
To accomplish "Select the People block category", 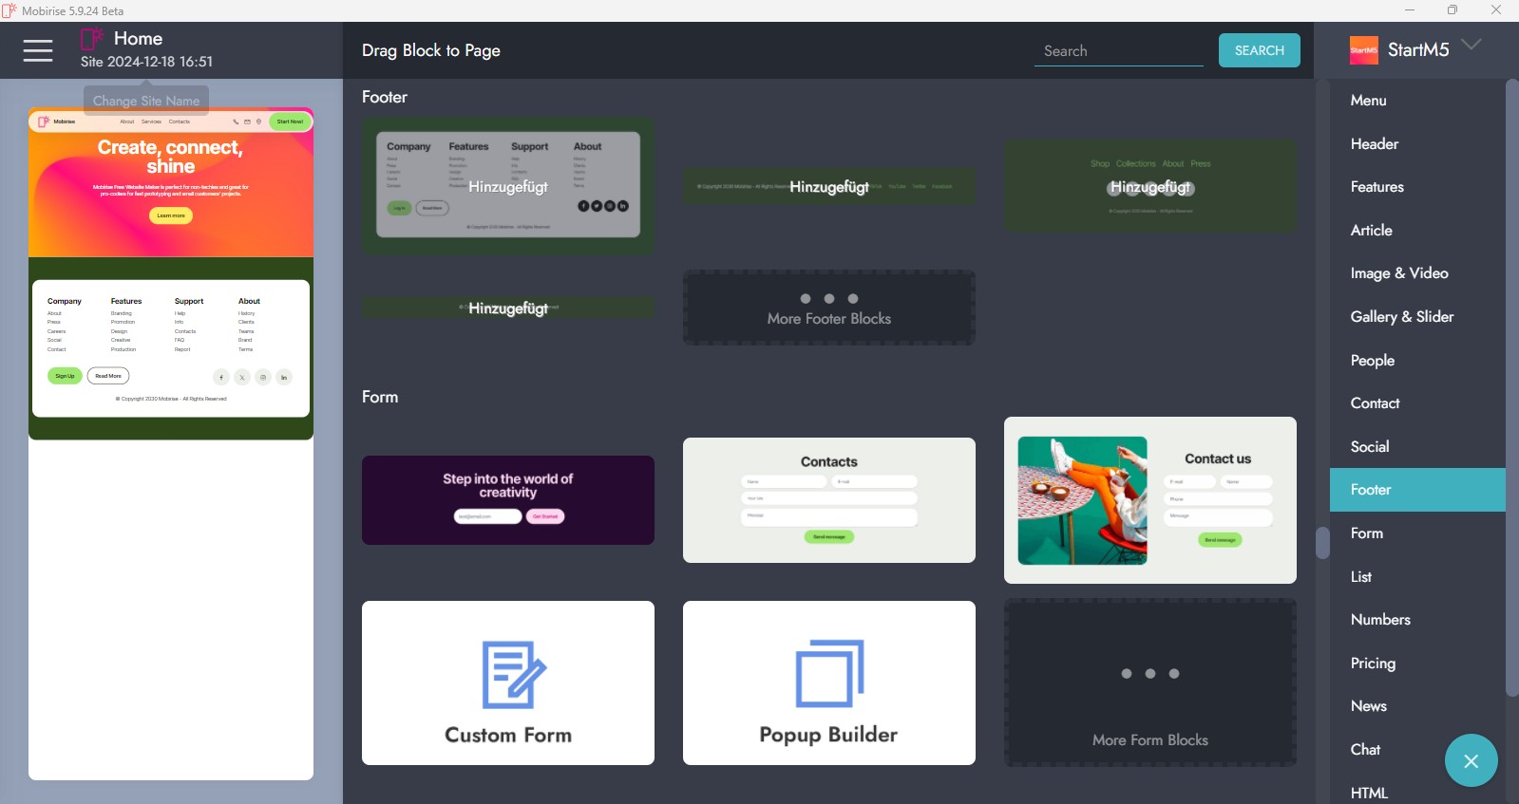I will (x=1373, y=361).
